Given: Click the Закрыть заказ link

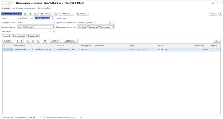Looking at the screenshot, I should click(62, 18).
